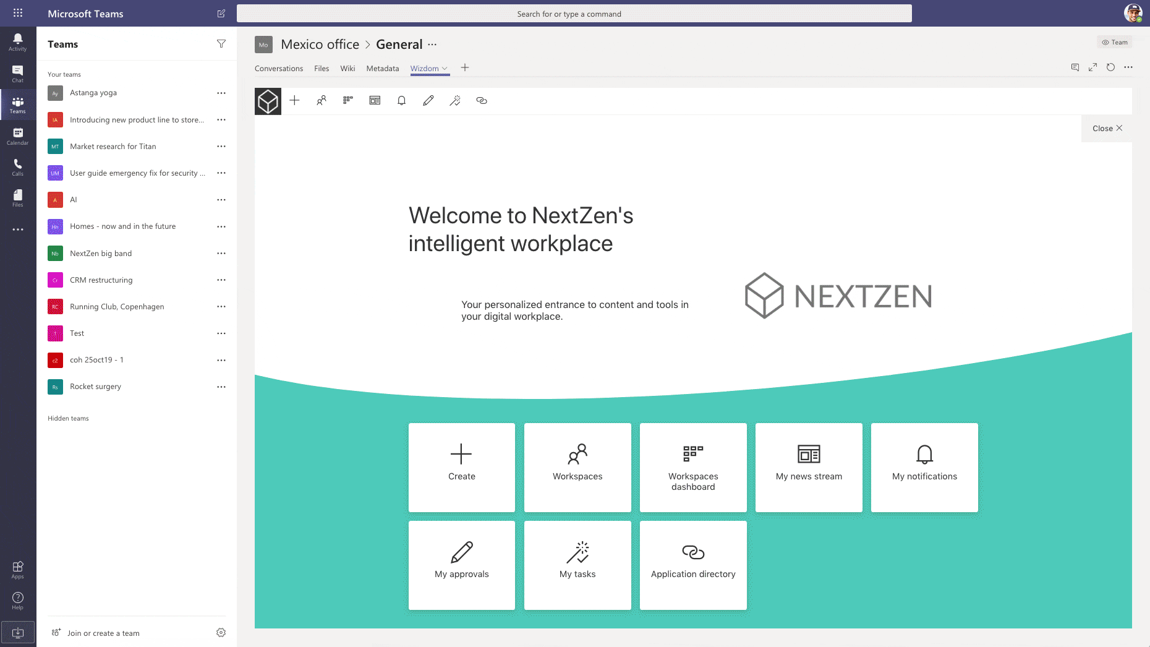Image resolution: width=1150 pixels, height=647 pixels.
Task: Switch to the Wiki tab
Action: tap(347, 69)
